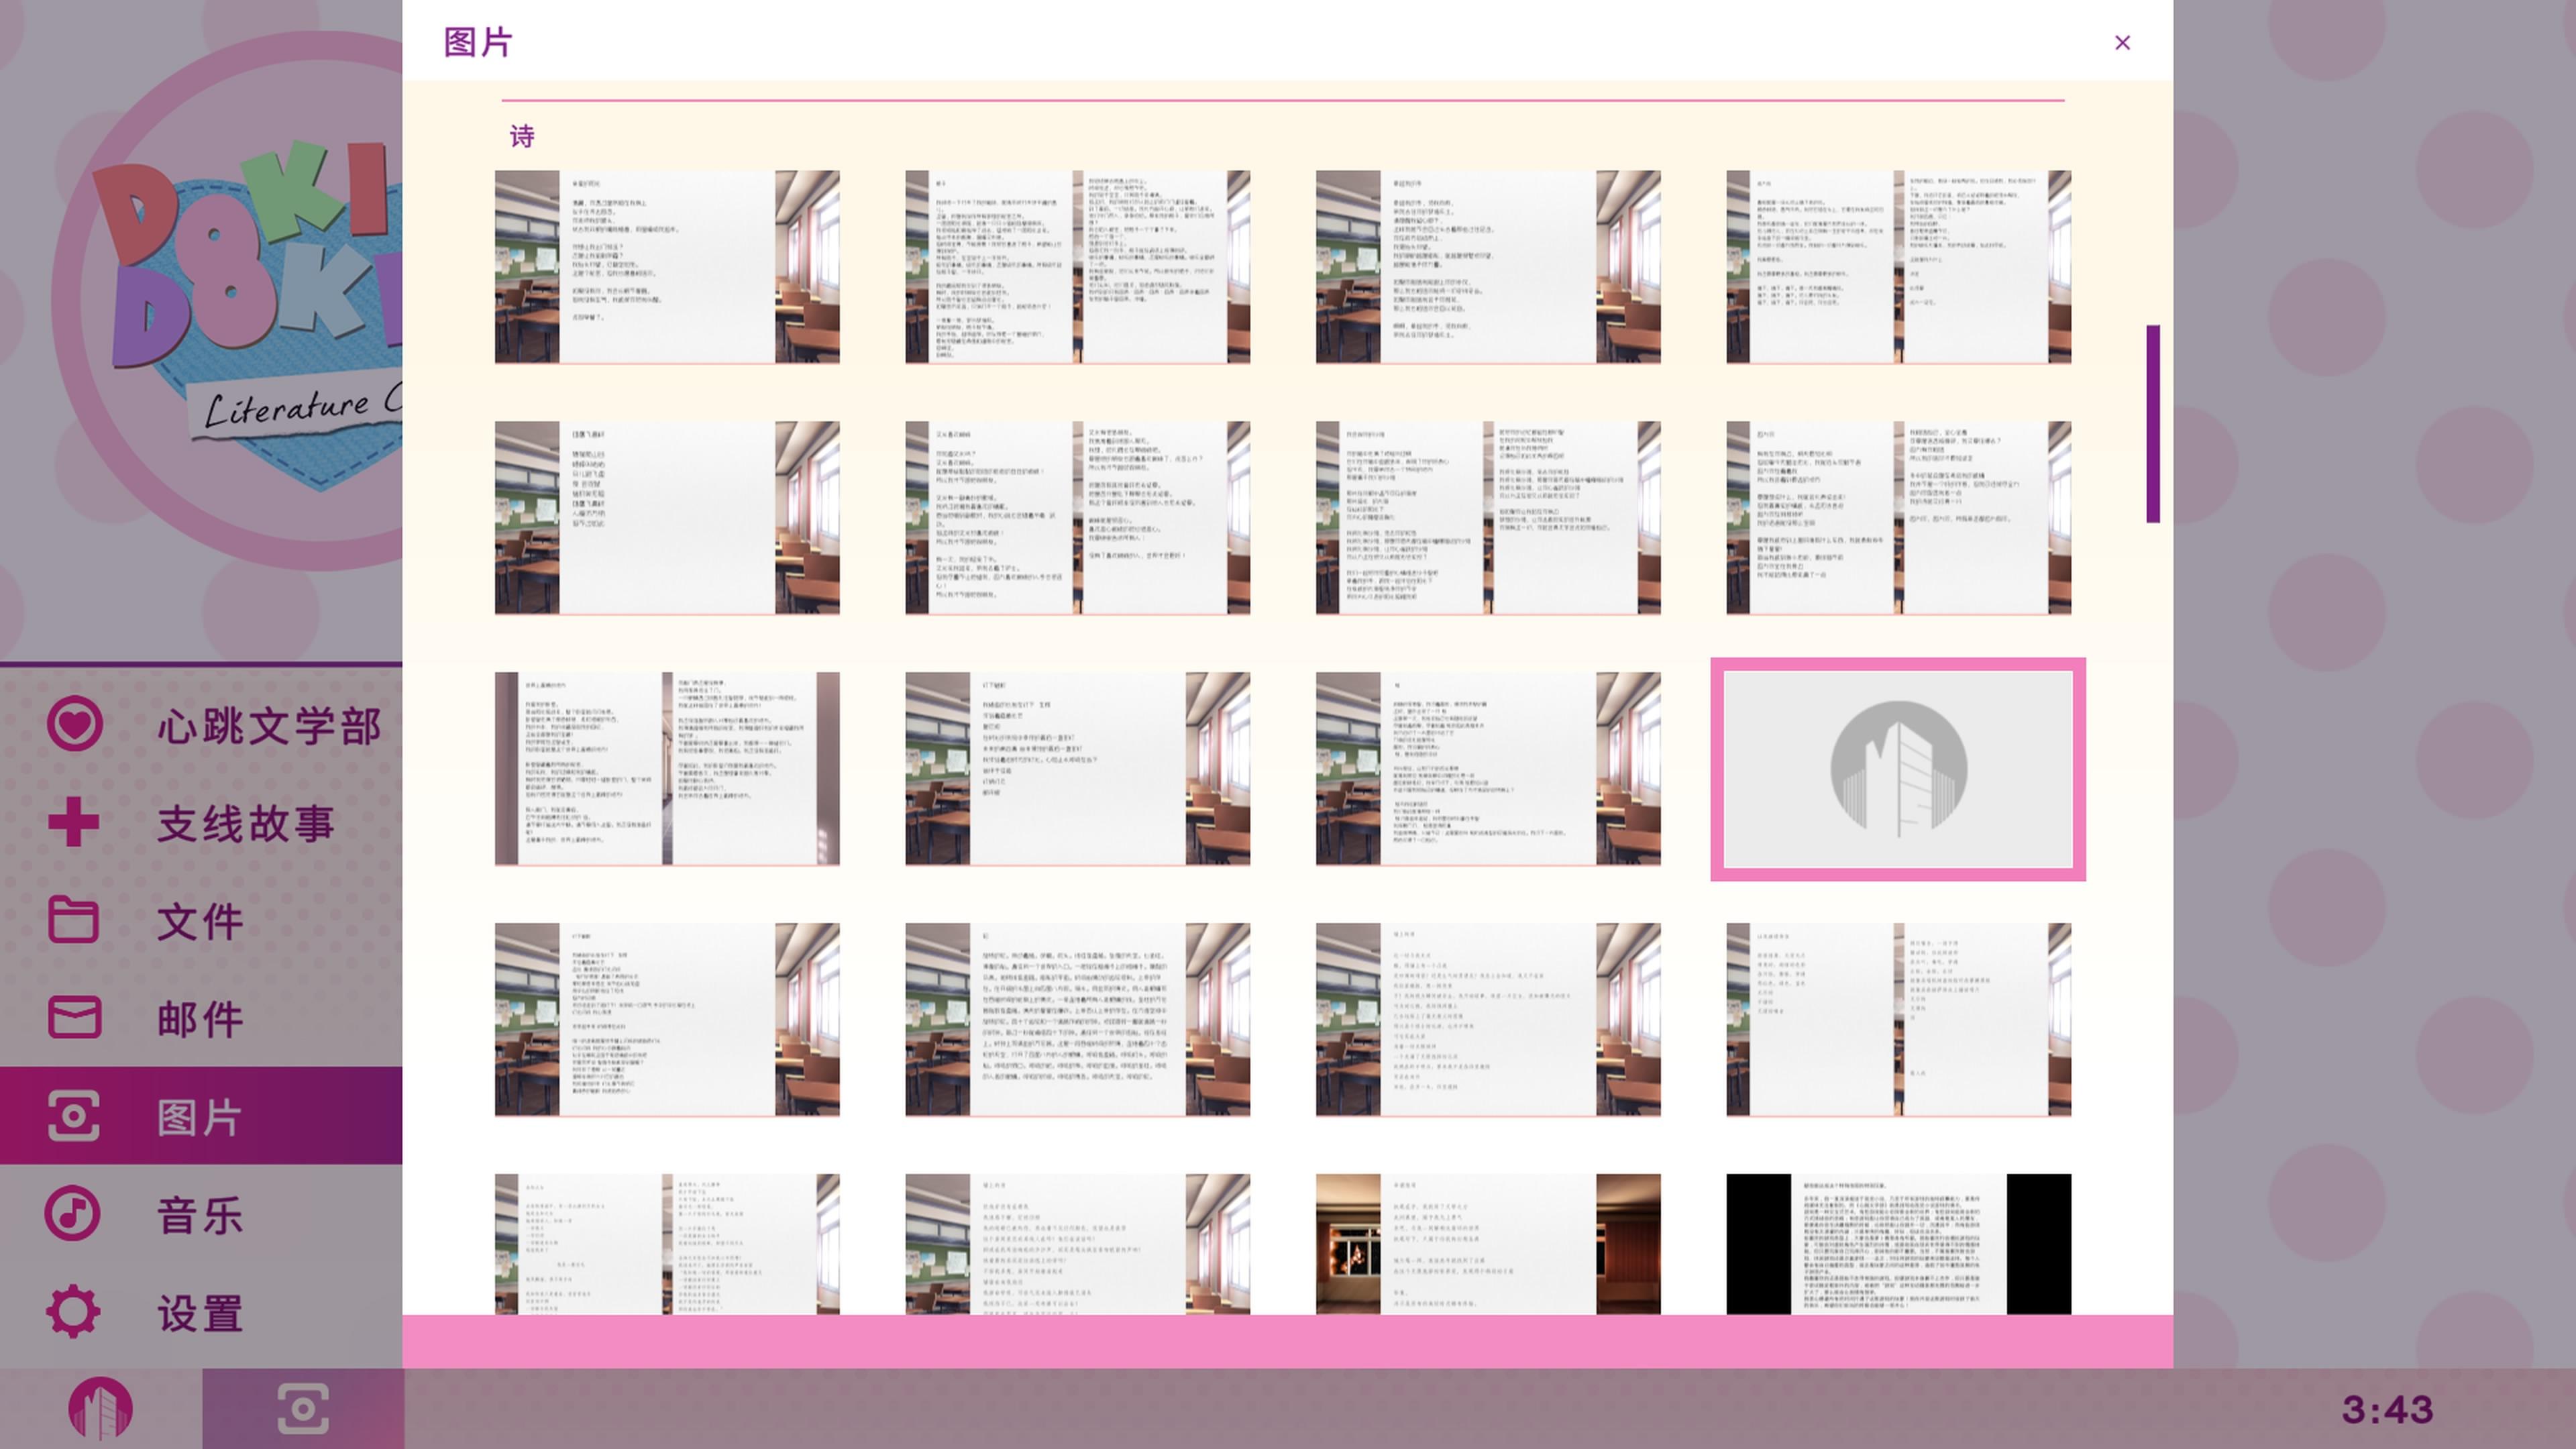
Task: Open 设置 settings with gear icon
Action: coord(201,1312)
